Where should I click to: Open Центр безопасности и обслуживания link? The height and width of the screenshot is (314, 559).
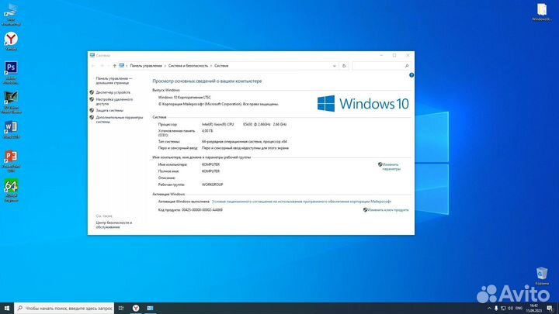(113, 225)
